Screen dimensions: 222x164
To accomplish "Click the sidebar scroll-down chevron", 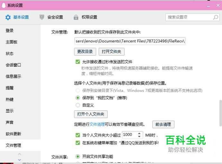I will [20, 160].
